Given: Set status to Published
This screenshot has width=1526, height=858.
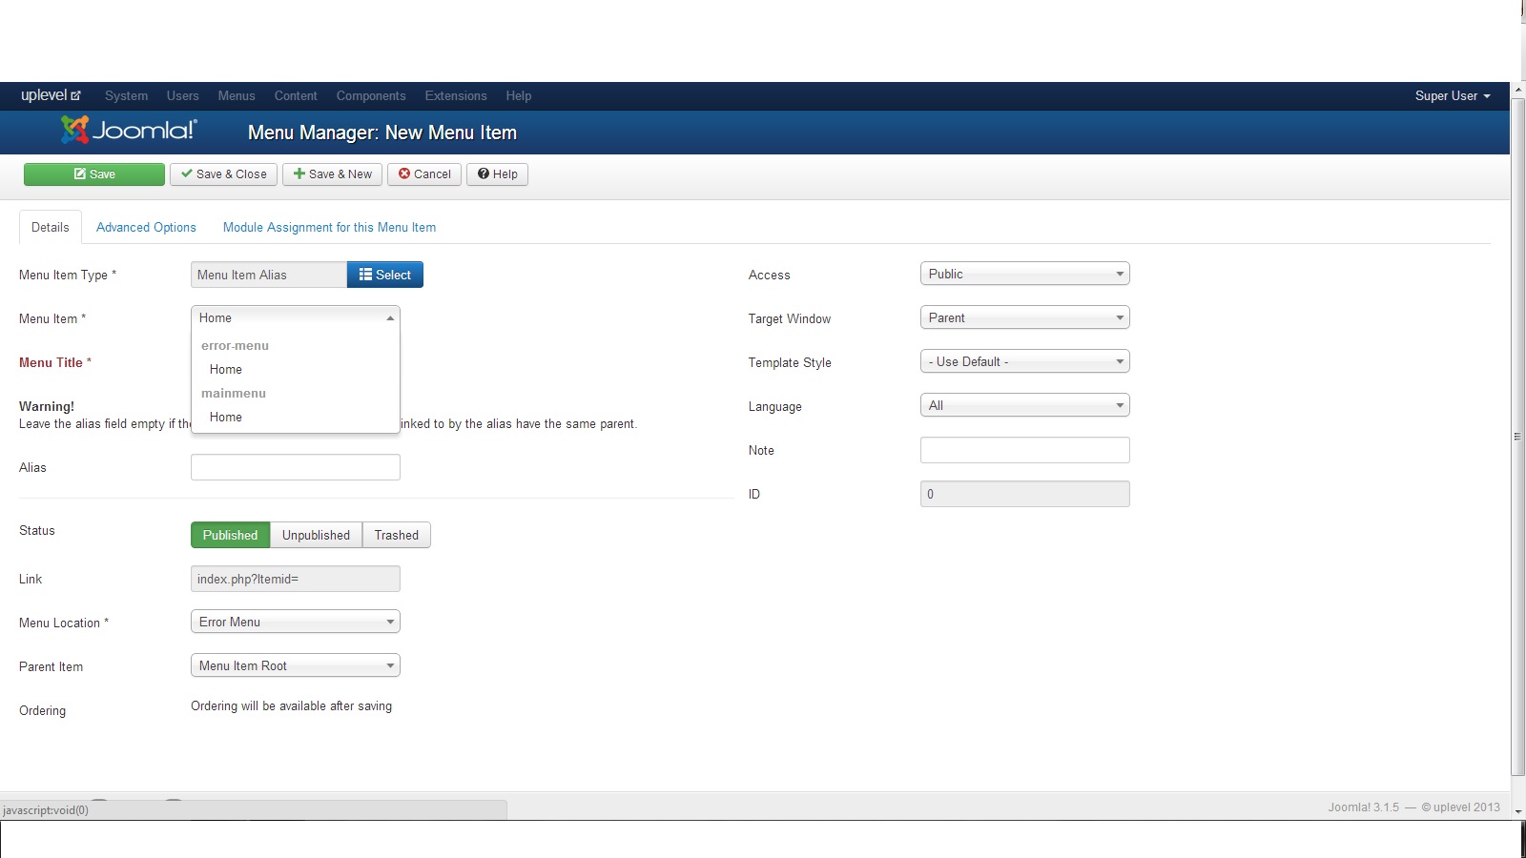Looking at the screenshot, I should [230, 535].
